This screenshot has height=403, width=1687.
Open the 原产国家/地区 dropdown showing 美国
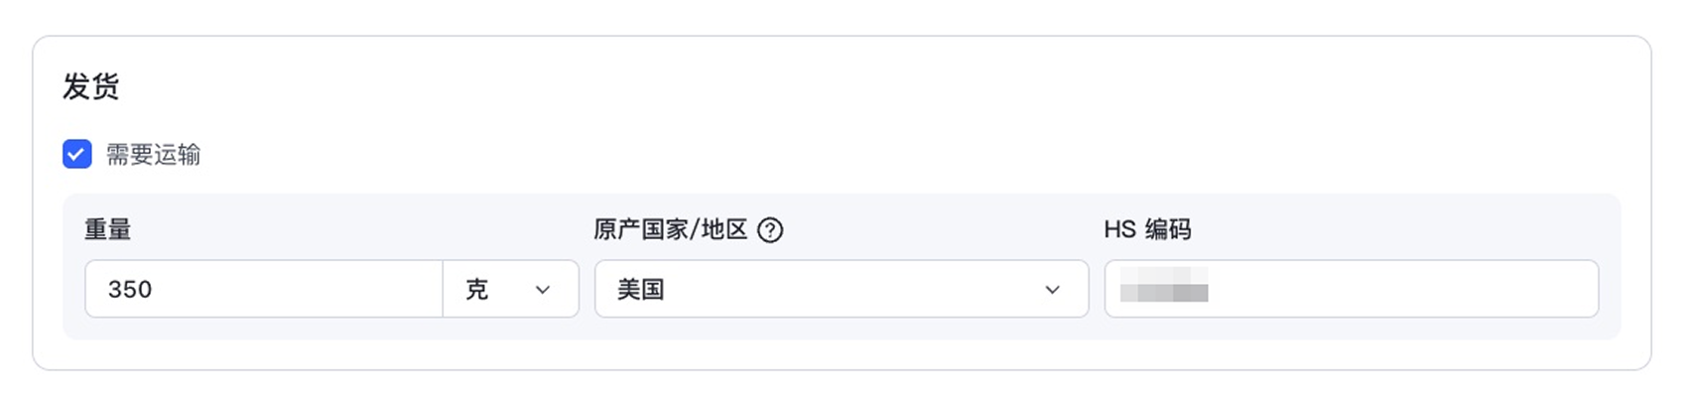841,289
